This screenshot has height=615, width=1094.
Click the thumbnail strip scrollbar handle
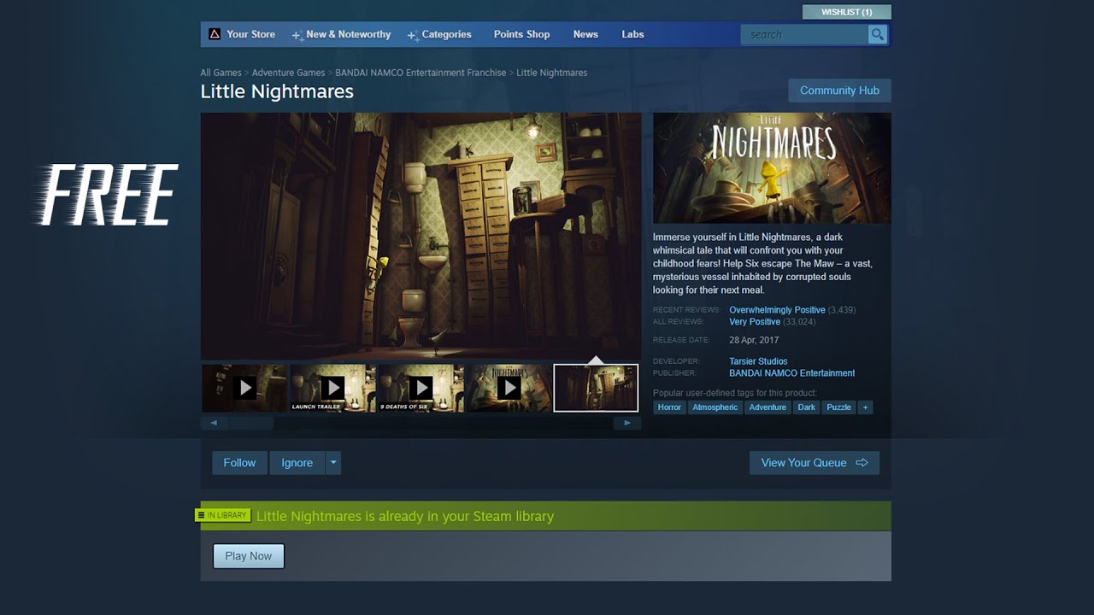coord(251,423)
